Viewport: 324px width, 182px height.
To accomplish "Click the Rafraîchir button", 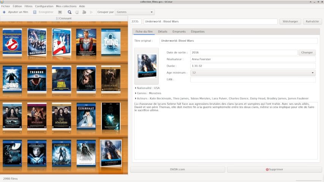I will (x=313, y=22).
